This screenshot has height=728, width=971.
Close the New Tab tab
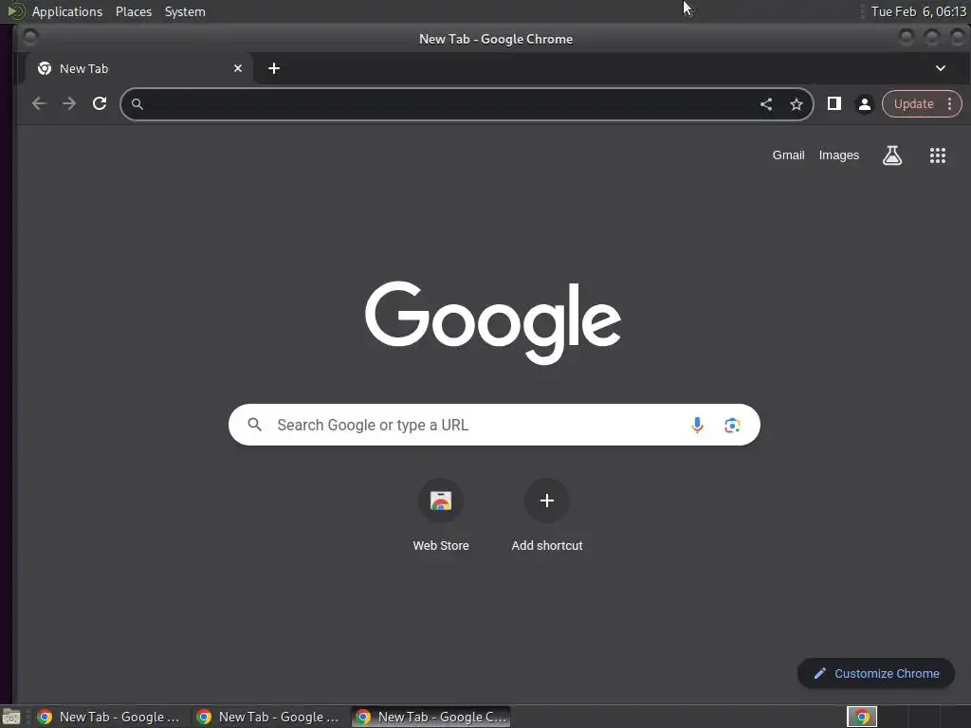(238, 68)
